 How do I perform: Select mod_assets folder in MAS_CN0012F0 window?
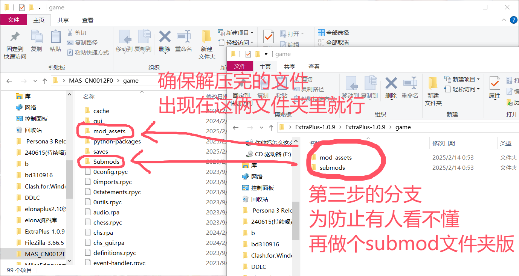click(x=110, y=131)
